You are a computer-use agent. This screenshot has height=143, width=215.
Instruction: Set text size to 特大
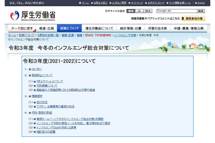pyautogui.click(x=148, y=11)
